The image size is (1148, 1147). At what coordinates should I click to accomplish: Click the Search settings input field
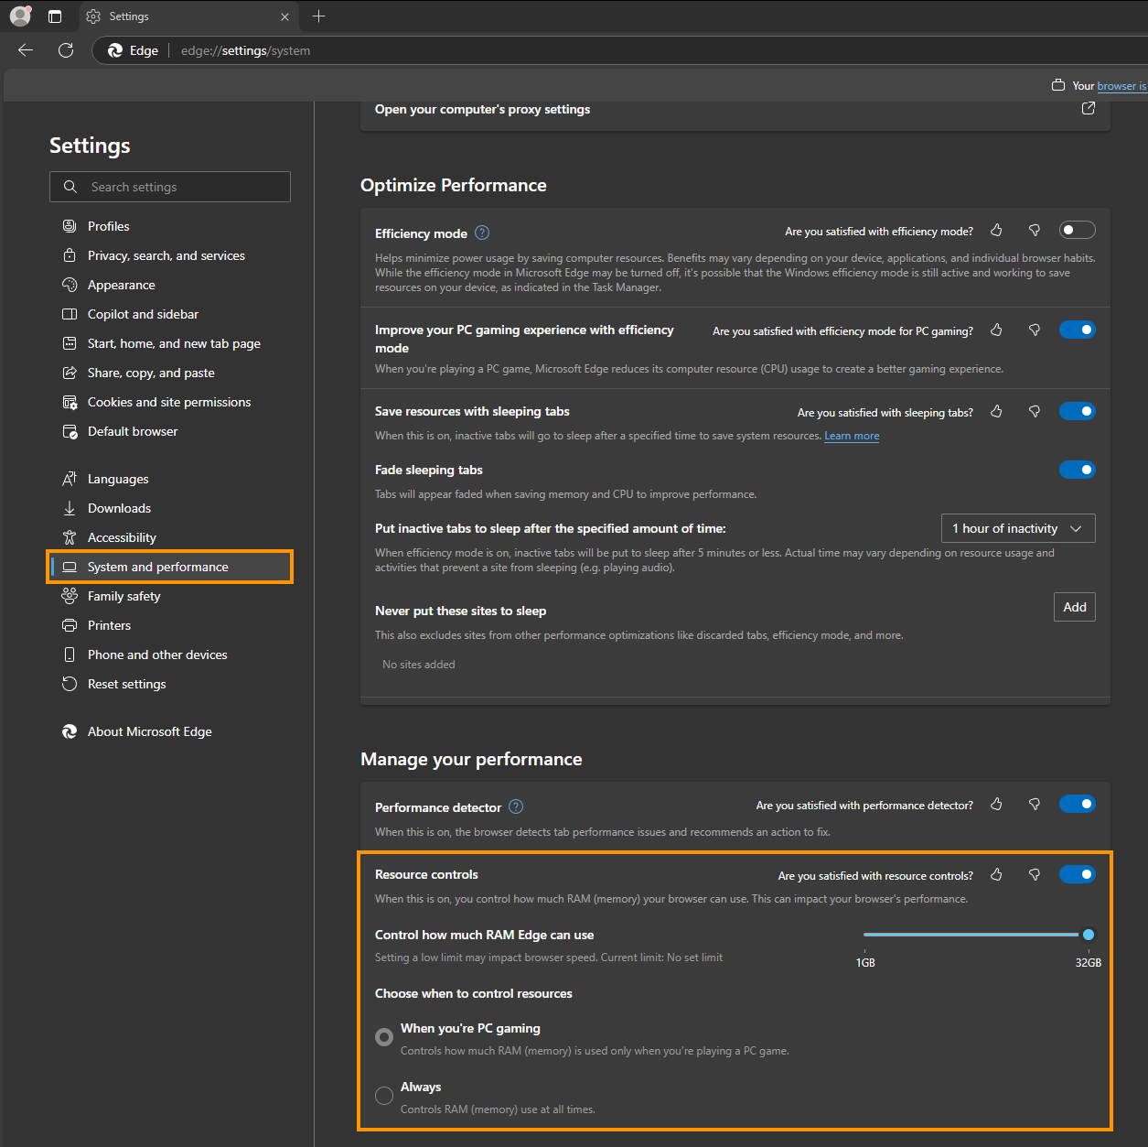(x=170, y=187)
